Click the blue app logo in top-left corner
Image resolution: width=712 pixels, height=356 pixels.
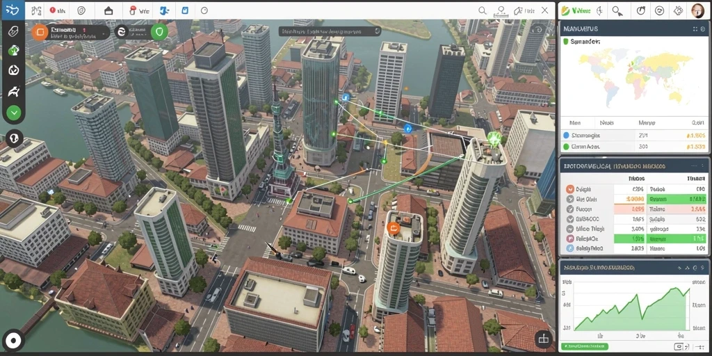click(x=13, y=10)
